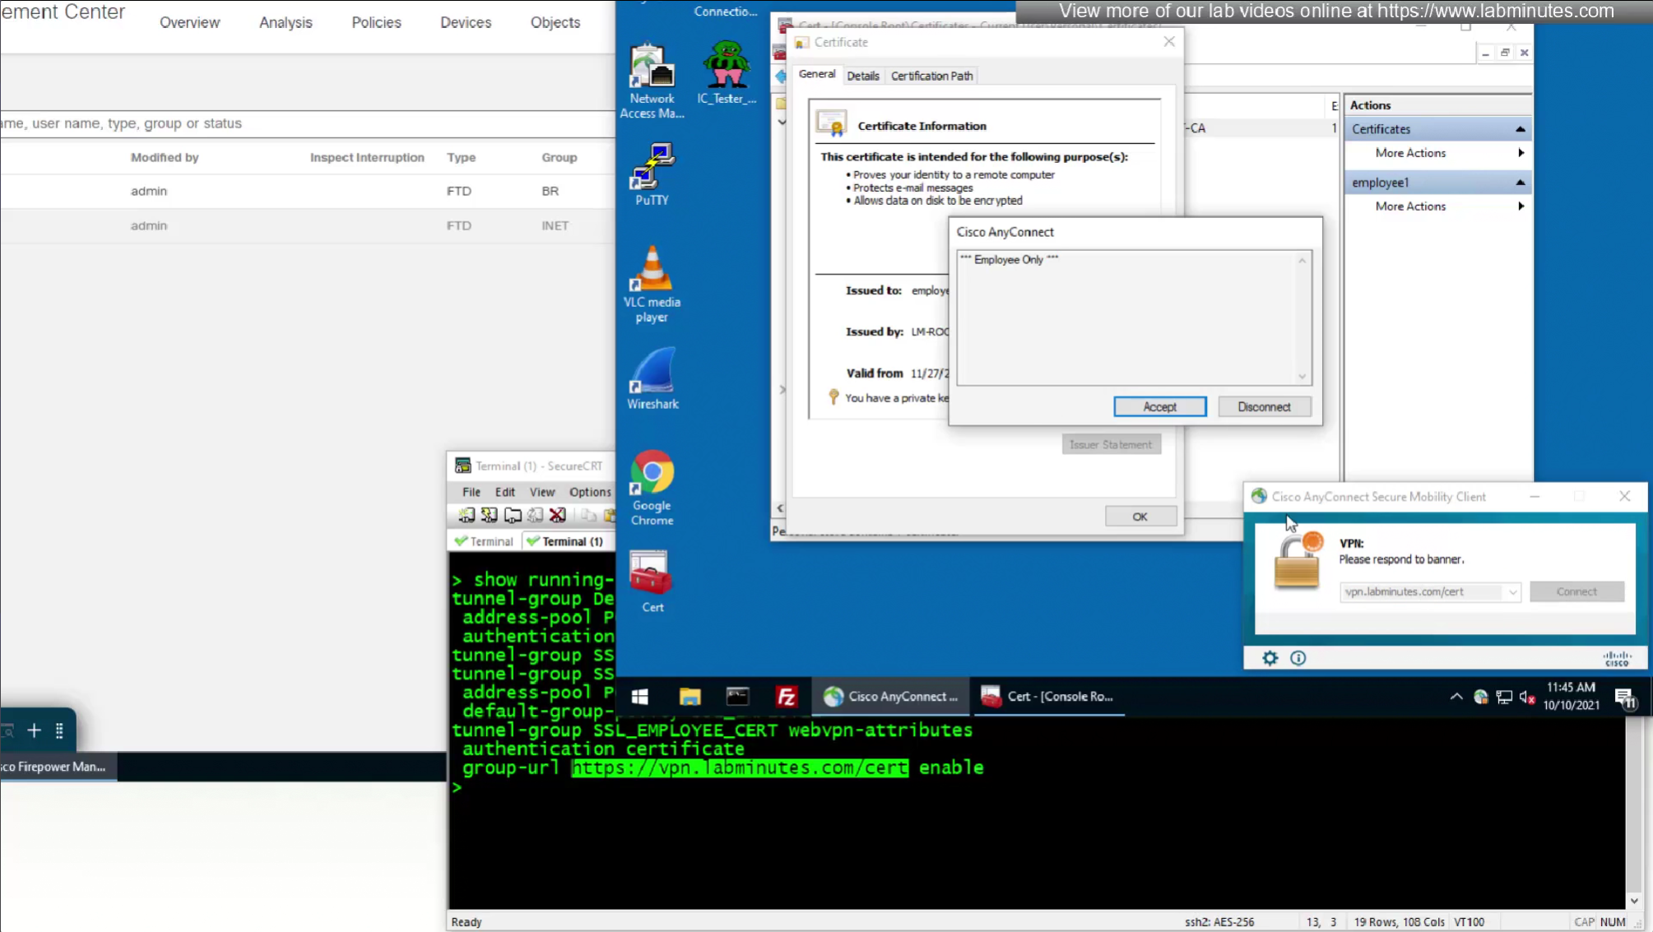Switch to the Details certificate tab
The width and height of the screenshot is (1653, 932).
[x=862, y=76]
